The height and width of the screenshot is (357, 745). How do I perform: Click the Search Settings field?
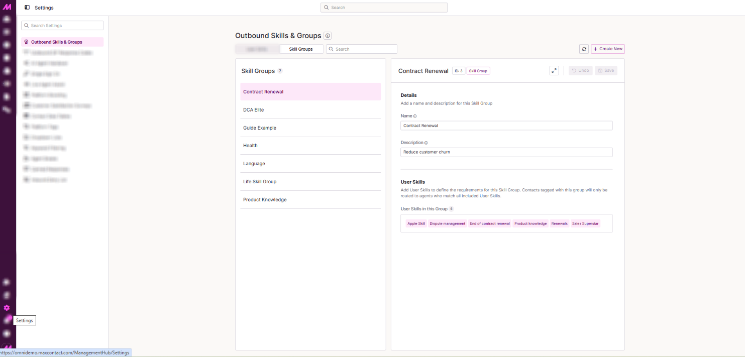tap(62, 26)
